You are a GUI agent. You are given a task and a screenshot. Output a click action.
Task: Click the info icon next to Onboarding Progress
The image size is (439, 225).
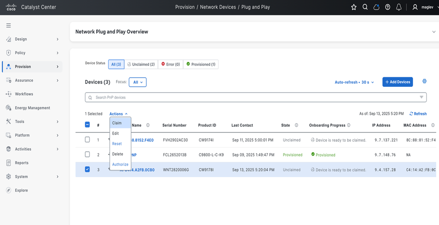coord(348,125)
